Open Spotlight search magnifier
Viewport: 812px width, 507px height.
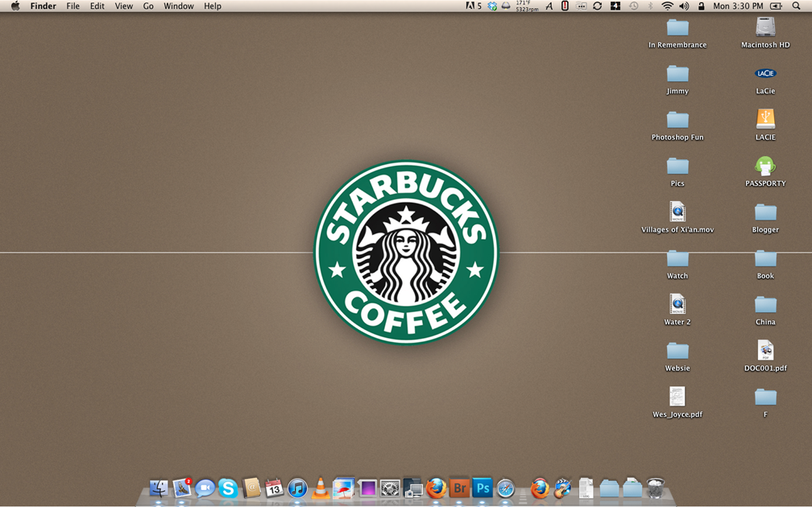point(797,6)
